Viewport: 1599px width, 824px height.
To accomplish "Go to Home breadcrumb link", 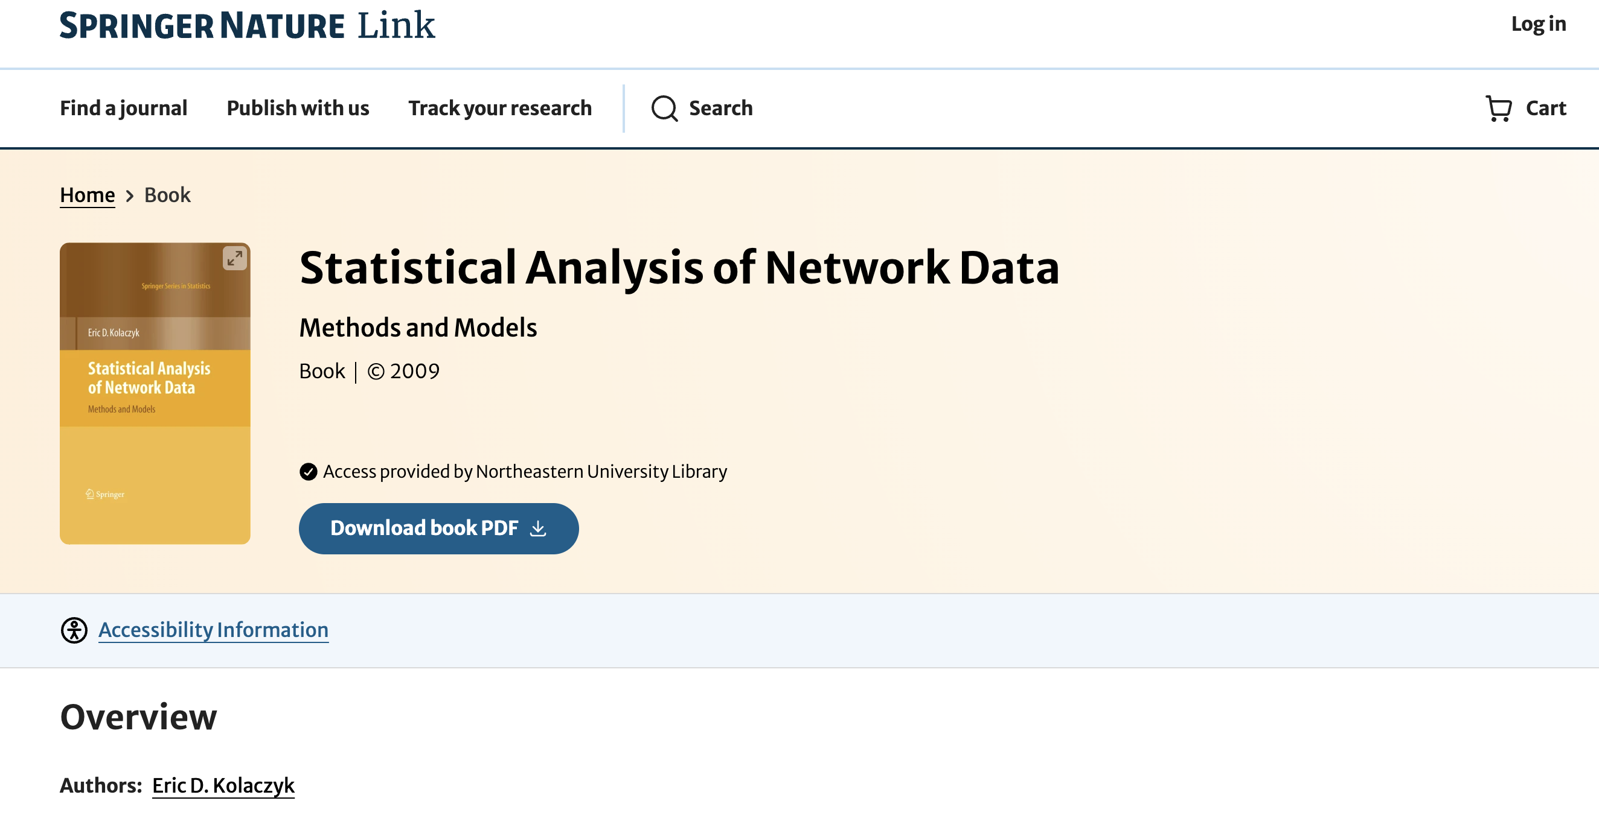I will tap(87, 195).
